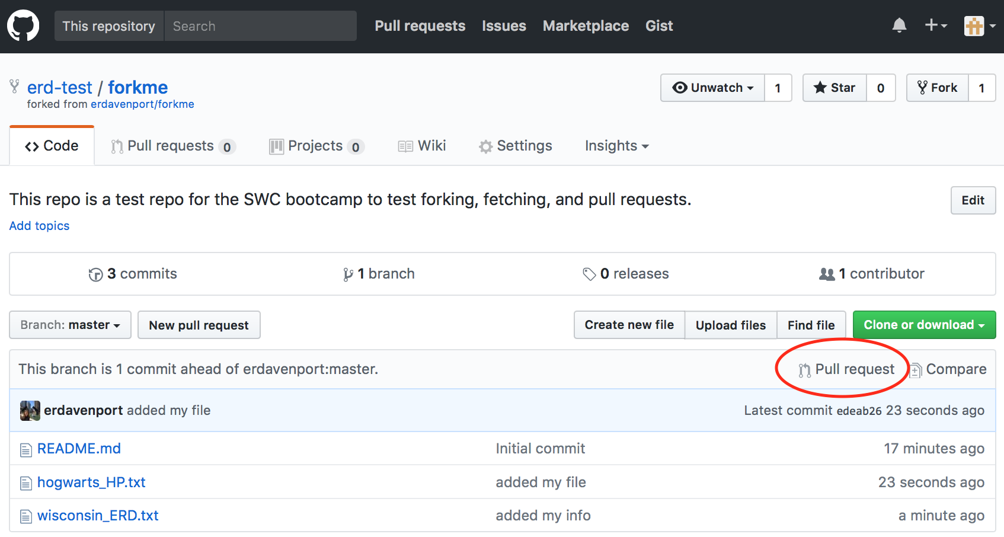
Task: Focus the Search input field
Action: click(260, 26)
